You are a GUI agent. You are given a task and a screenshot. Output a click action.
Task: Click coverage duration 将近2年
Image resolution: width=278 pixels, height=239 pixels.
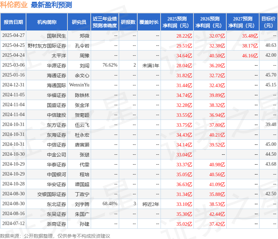[x=151, y=204]
